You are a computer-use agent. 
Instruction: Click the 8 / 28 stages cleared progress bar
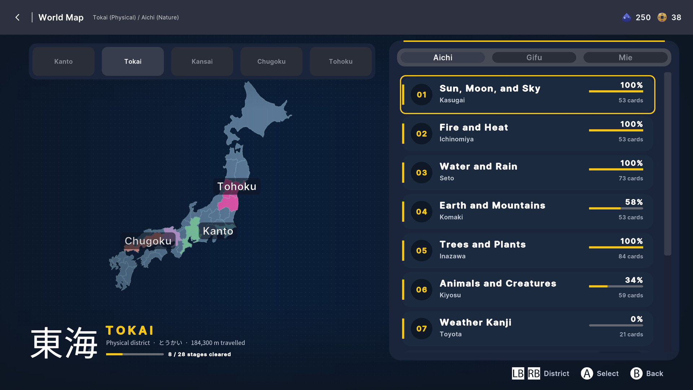135,354
